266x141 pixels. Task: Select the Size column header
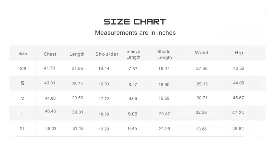pos(23,53)
